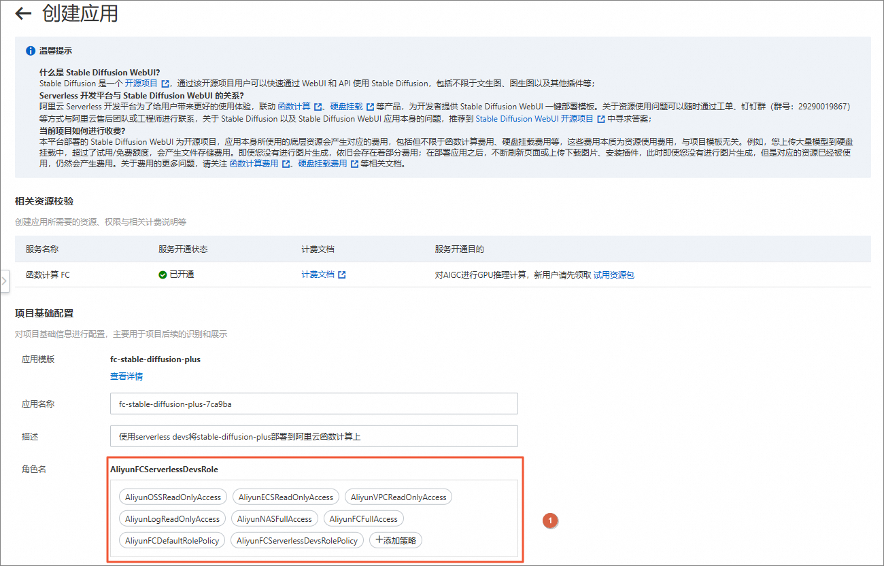This screenshot has width=884, height=566.
Task: Open the 函数计算费用 link
Action: click(x=254, y=164)
